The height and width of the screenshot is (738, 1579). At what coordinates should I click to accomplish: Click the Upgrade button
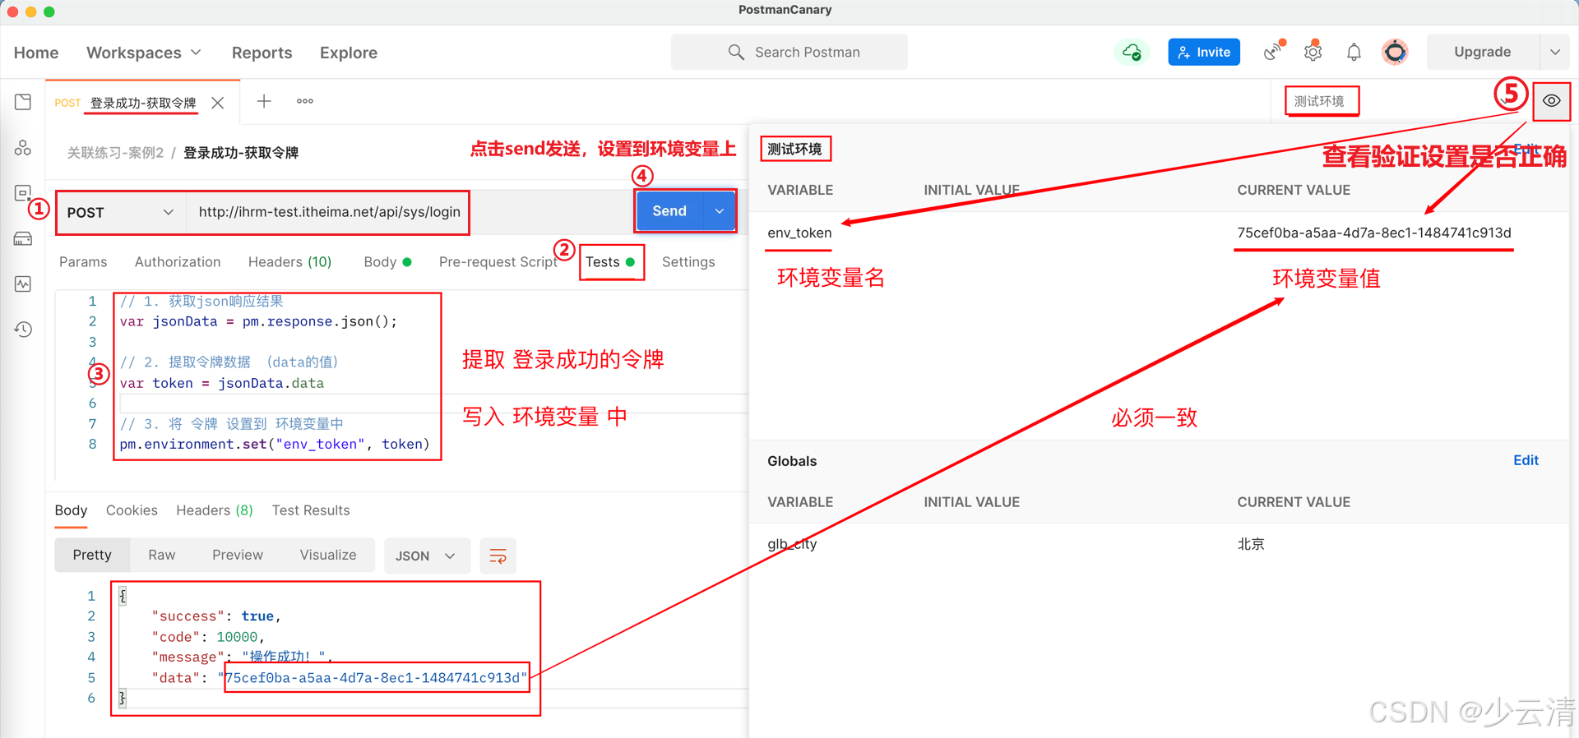pyautogui.click(x=1483, y=52)
